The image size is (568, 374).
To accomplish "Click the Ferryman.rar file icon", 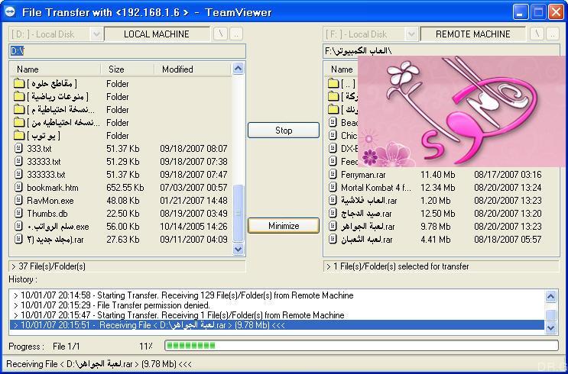I will click(333, 174).
